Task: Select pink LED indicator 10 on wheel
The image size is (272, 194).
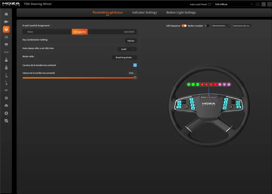Action: tap(229, 84)
